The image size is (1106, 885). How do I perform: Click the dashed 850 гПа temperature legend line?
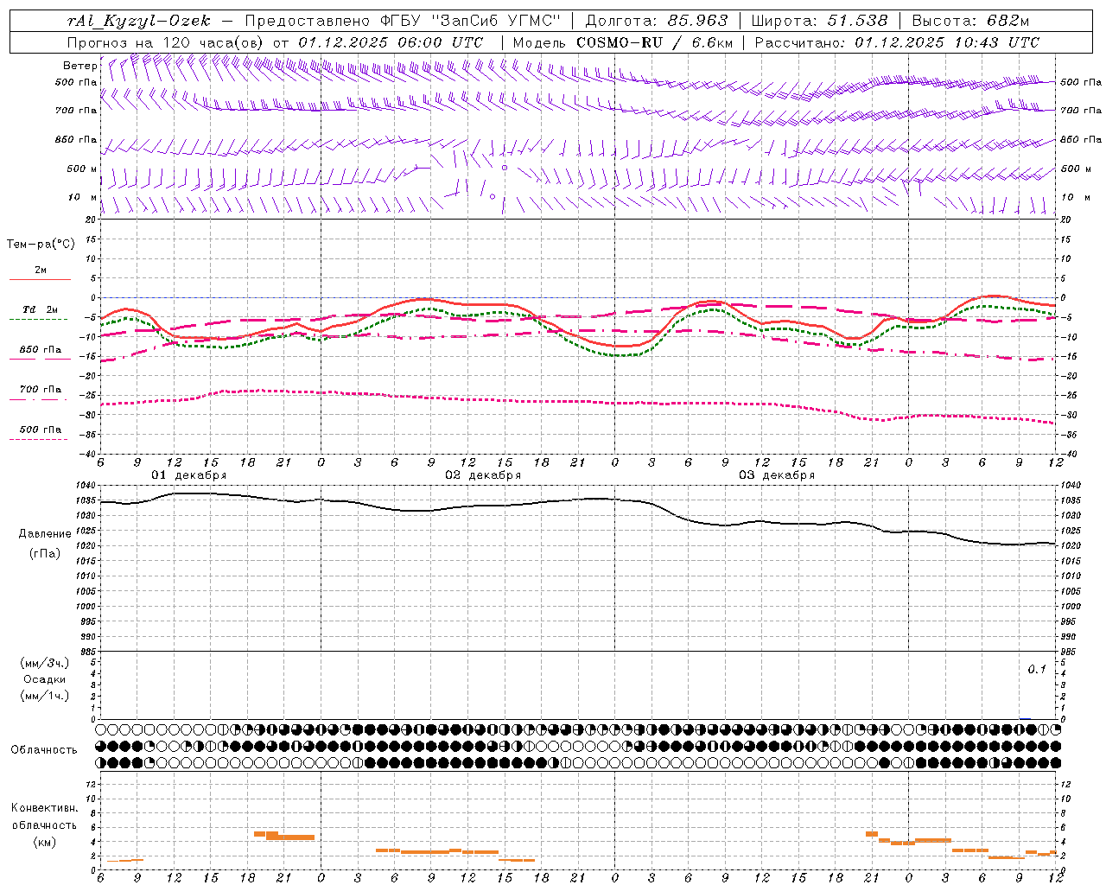pyautogui.click(x=39, y=359)
